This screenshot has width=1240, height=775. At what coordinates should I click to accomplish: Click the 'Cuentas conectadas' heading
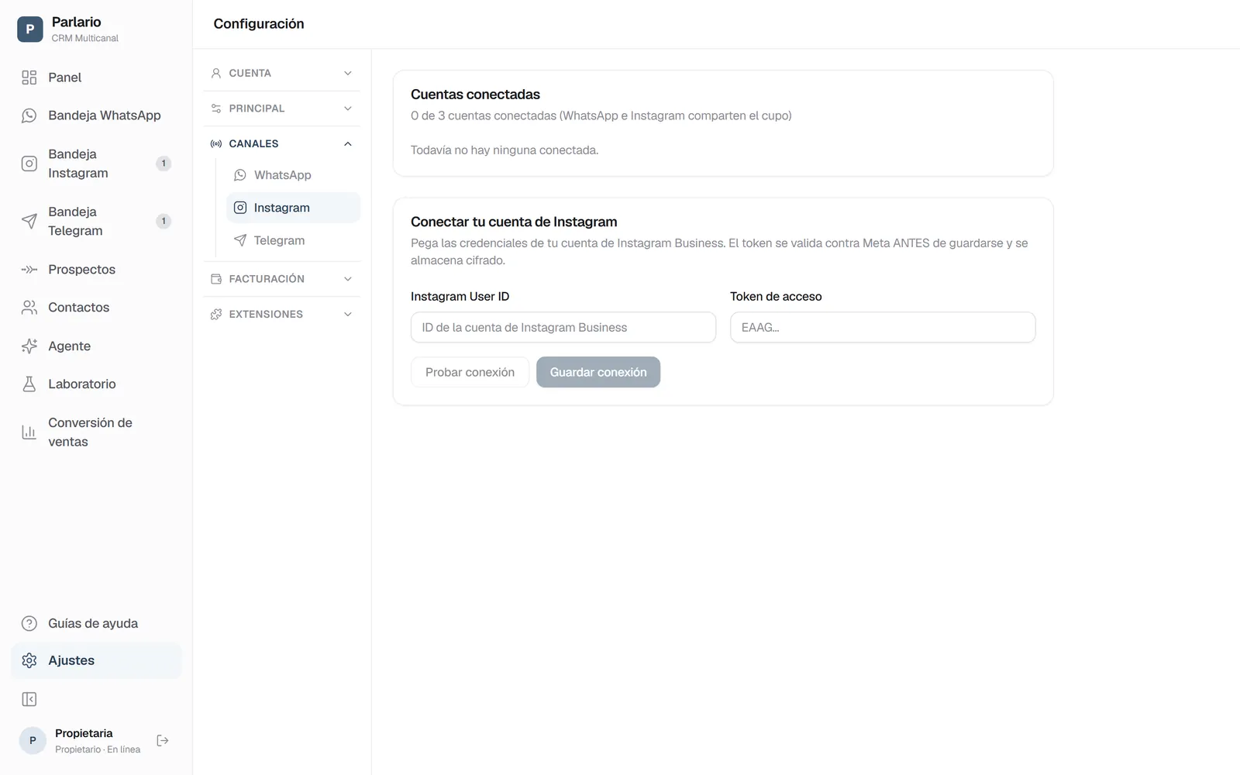(475, 95)
